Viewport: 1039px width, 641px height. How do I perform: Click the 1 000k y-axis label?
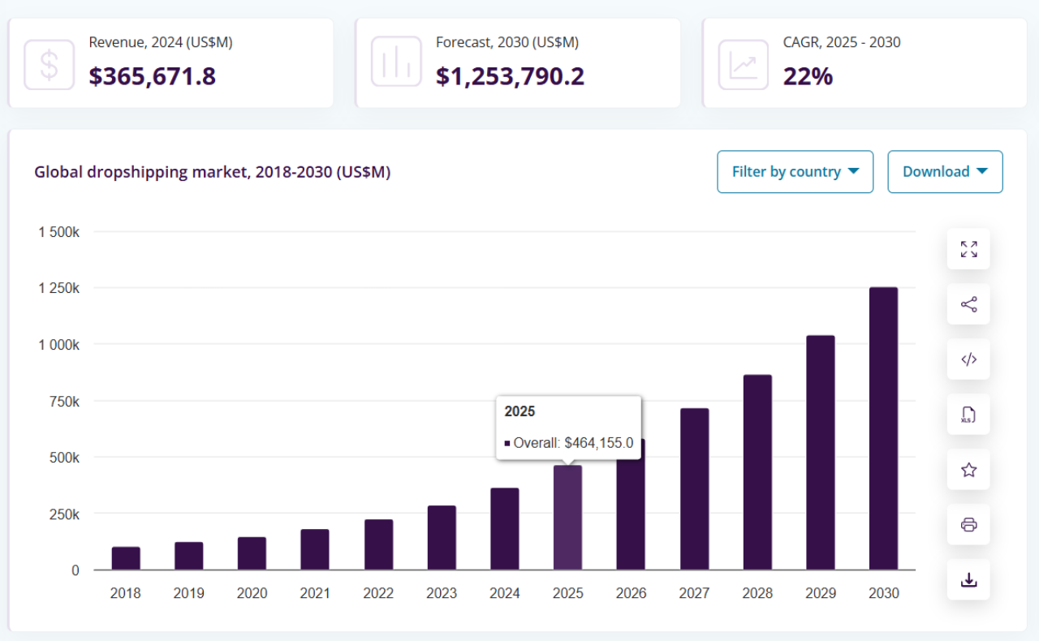[x=59, y=345]
